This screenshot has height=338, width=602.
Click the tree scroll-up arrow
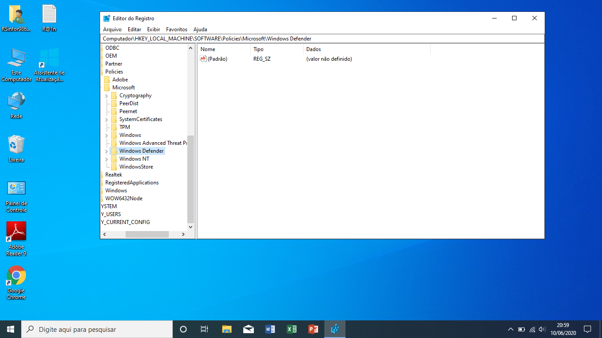[x=190, y=48]
